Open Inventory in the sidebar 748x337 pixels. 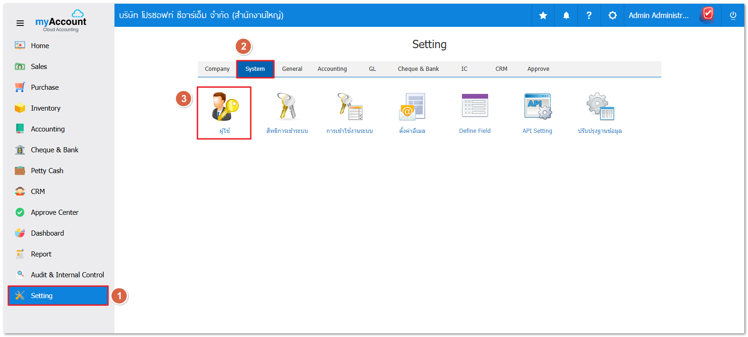point(45,108)
